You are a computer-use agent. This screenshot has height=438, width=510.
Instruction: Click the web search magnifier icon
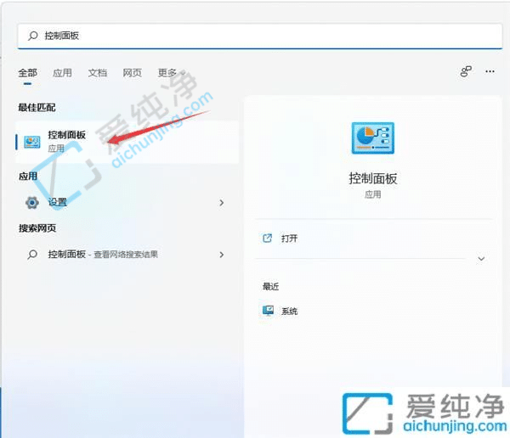32,255
